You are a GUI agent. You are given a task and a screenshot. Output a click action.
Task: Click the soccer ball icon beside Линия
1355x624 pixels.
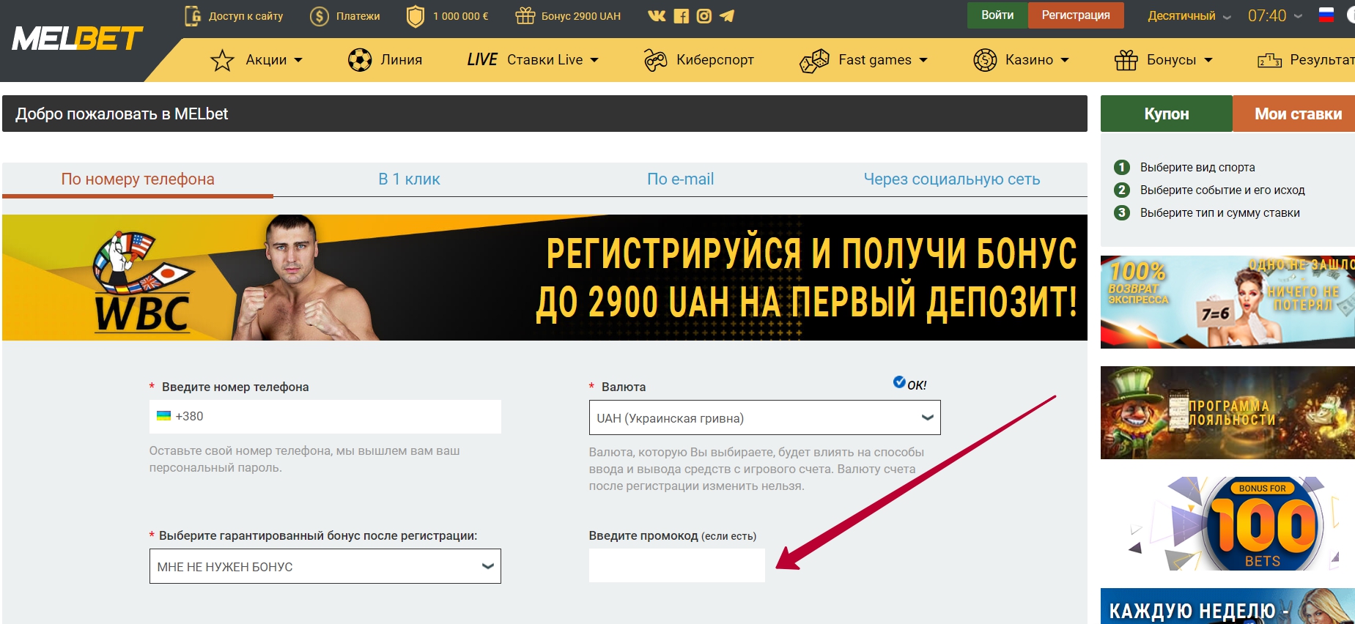tap(360, 60)
